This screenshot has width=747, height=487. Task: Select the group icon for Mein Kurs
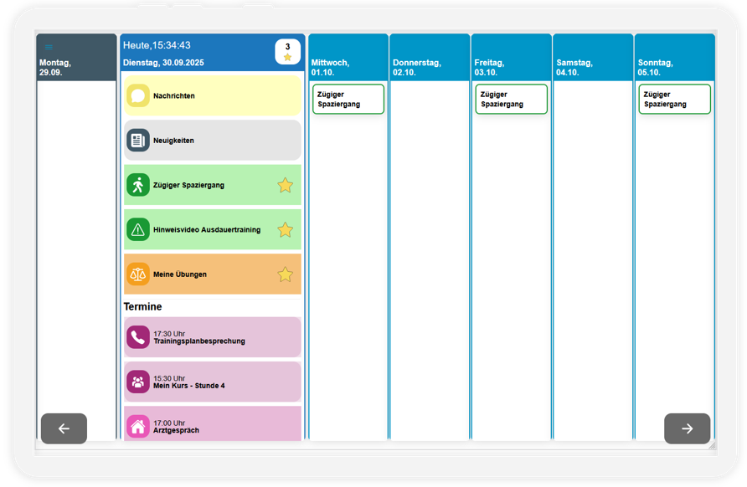click(138, 382)
